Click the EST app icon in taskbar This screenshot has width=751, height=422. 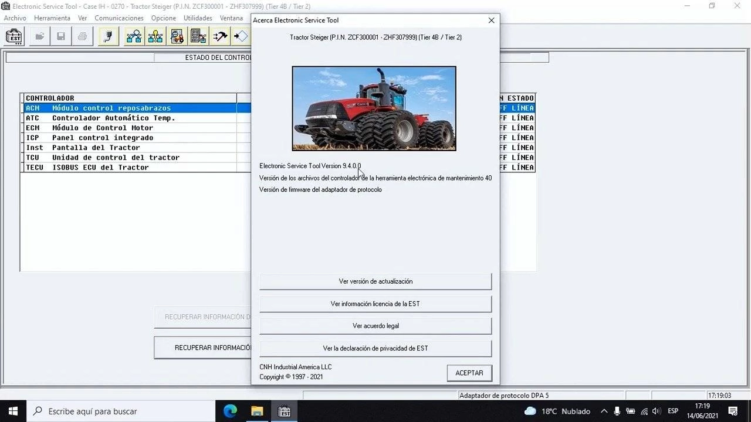point(285,411)
